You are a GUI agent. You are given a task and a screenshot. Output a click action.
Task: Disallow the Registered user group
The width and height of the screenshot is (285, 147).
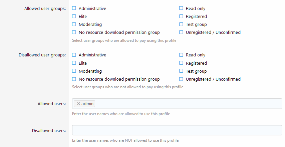[x=181, y=63]
